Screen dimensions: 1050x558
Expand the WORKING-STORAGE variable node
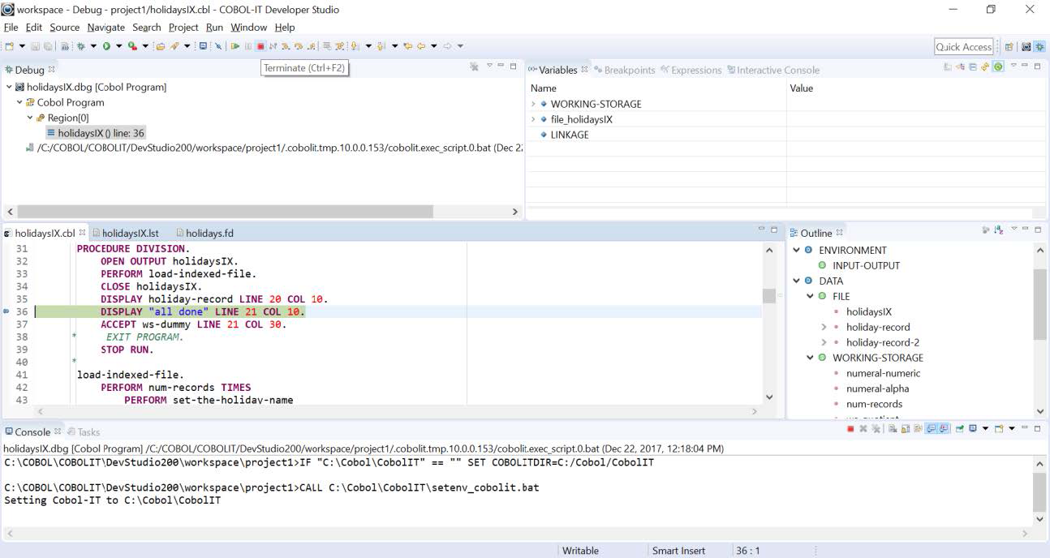tap(534, 104)
